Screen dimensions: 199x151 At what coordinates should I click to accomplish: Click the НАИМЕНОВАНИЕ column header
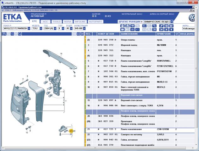click(x=138, y=34)
